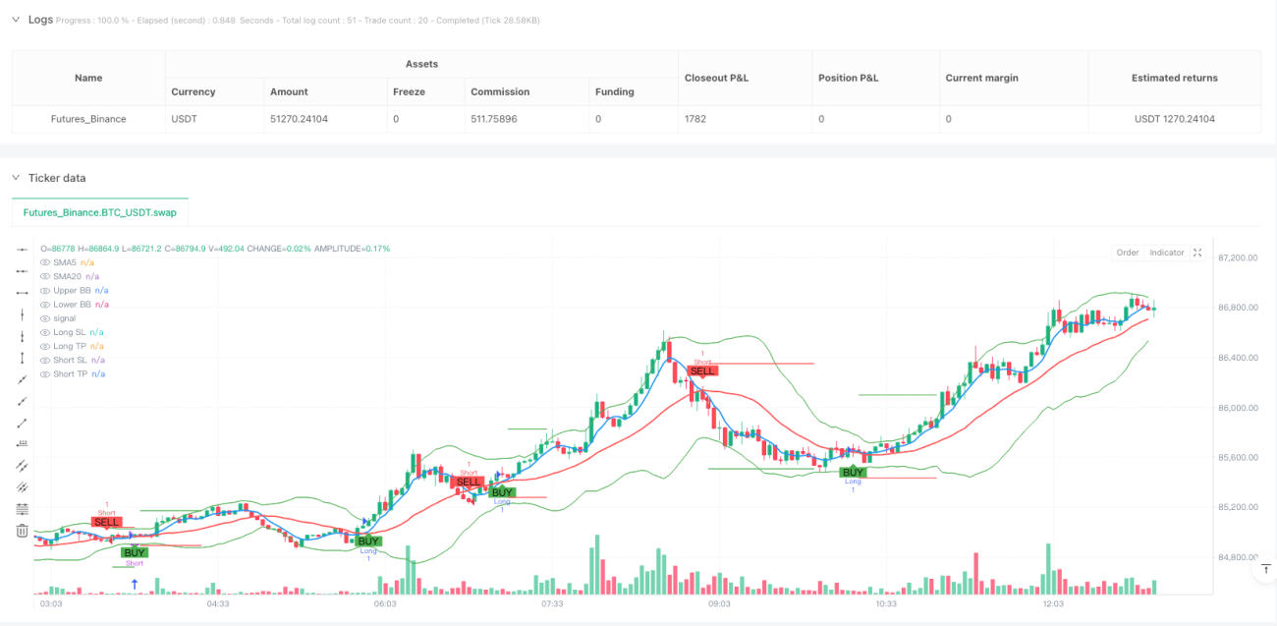Screen dimensions: 1277x626
Task: Toggle visibility of Upper BB
Action: 44,291
